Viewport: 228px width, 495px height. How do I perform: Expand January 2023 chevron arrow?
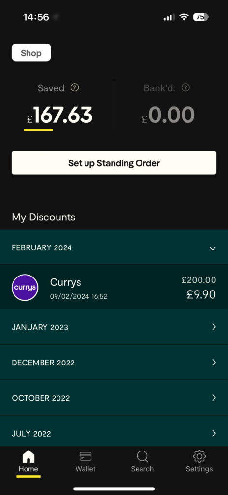tap(214, 327)
